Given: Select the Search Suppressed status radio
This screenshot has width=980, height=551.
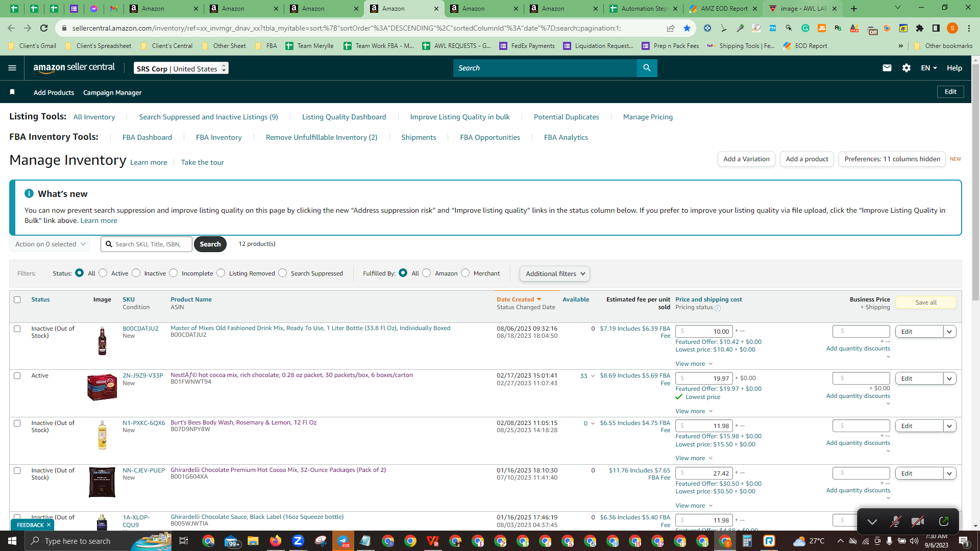Looking at the screenshot, I should [283, 273].
